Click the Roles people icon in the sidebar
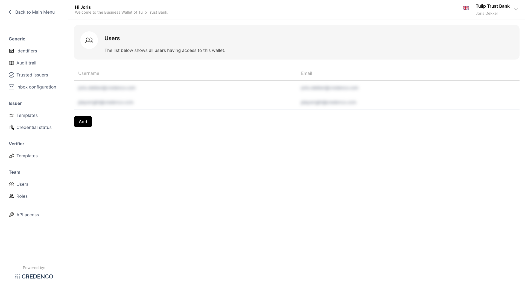This screenshot has height=295, width=525. tap(11, 196)
